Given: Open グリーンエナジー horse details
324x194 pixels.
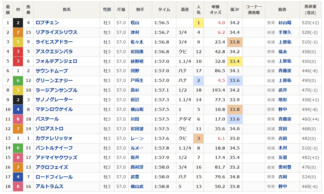Looking at the screenshot, I should point(54,81).
